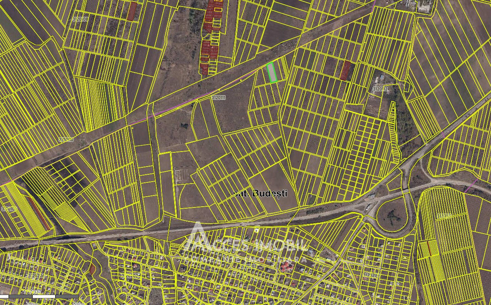Select the green-outlined gray highlighted parcel
The image size is (491, 305).
click(x=272, y=72)
